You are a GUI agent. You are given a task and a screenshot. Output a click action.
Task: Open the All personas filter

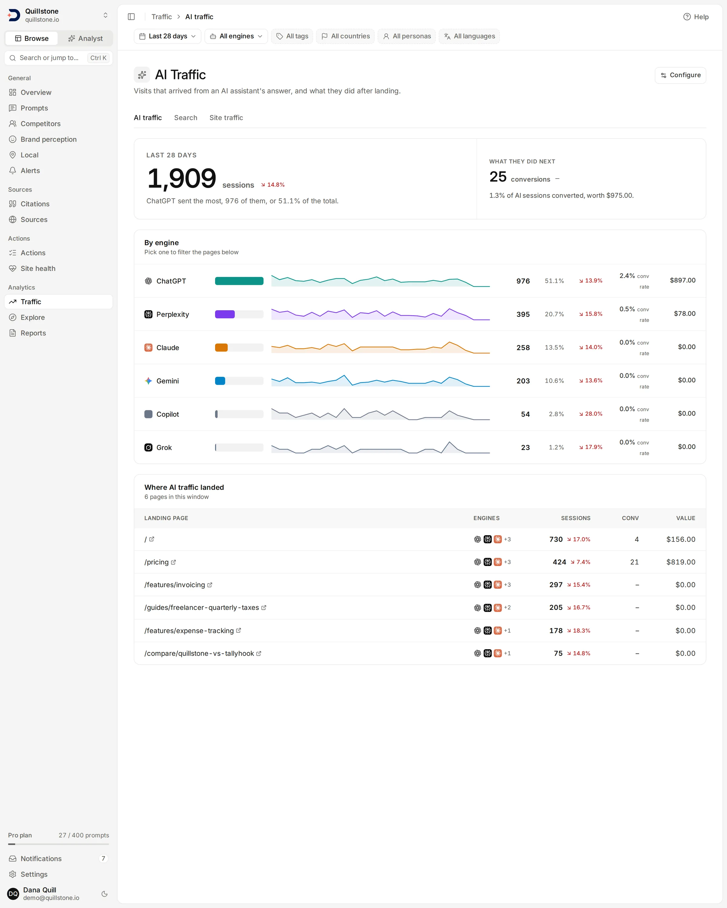pos(407,36)
